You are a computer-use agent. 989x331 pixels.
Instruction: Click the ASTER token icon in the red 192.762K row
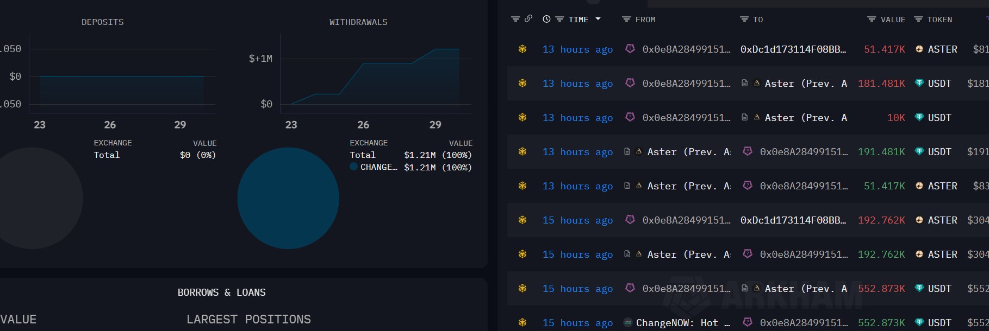pos(919,220)
